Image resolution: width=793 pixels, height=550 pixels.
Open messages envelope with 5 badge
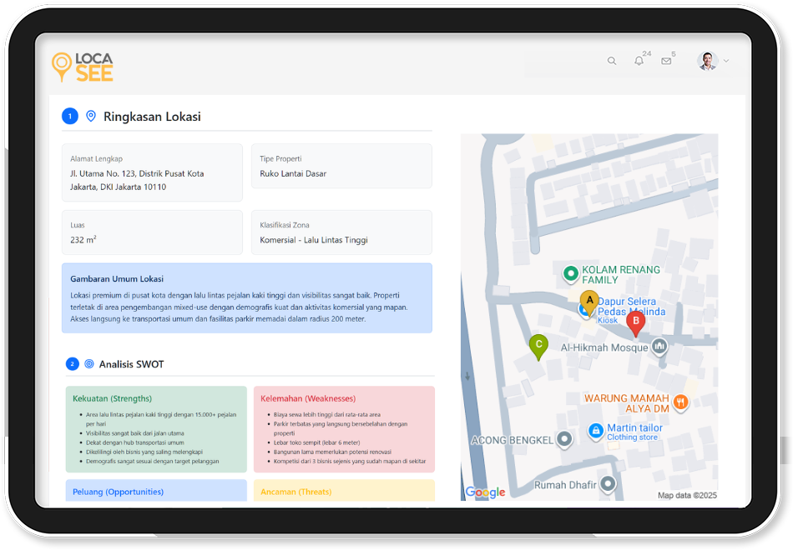666,61
